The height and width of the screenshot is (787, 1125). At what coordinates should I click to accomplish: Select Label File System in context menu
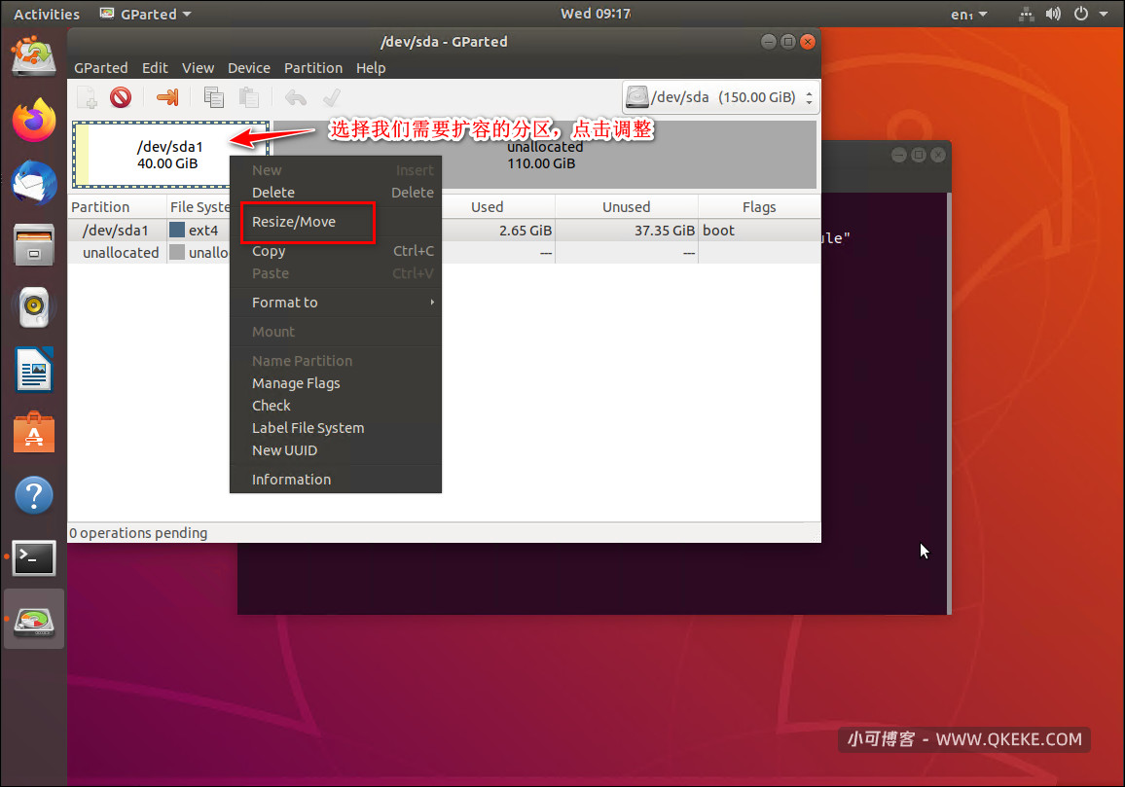[x=335, y=428]
